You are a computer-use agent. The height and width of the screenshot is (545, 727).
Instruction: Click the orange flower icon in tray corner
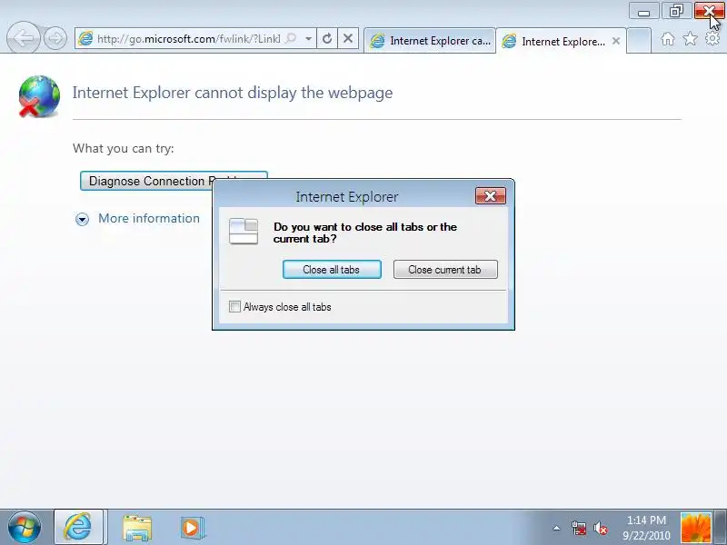point(695,528)
